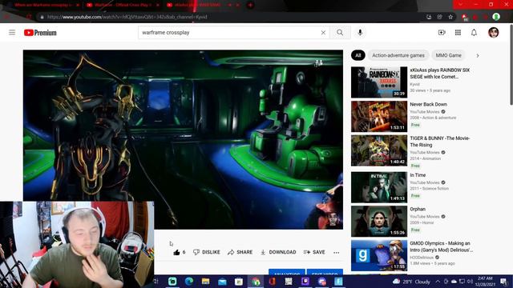The height and width of the screenshot is (288, 513).
Task: Open the Chrome profile avatar
Action: click(x=496, y=17)
